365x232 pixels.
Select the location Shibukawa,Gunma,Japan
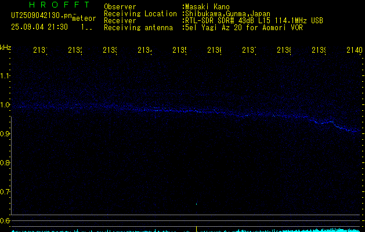(x=228, y=14)
